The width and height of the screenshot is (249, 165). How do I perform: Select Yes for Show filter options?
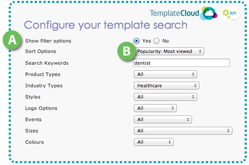pos(136,41)
